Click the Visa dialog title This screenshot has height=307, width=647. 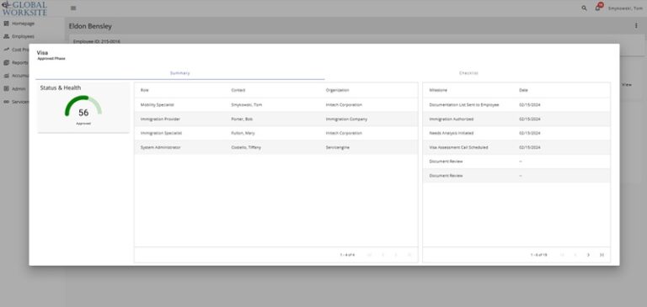(x=42, y=53)
